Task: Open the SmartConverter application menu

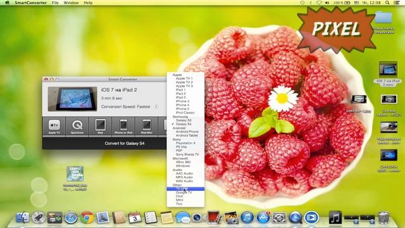Action: click(x=31, y=3)
